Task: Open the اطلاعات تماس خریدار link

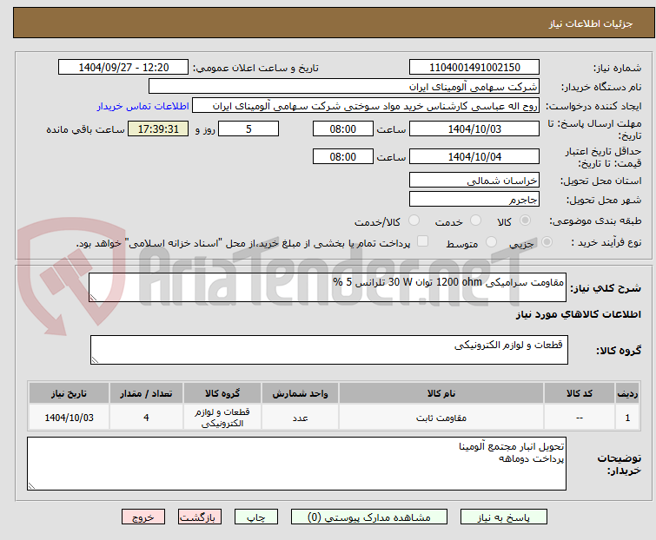Action: coord(143,106)
